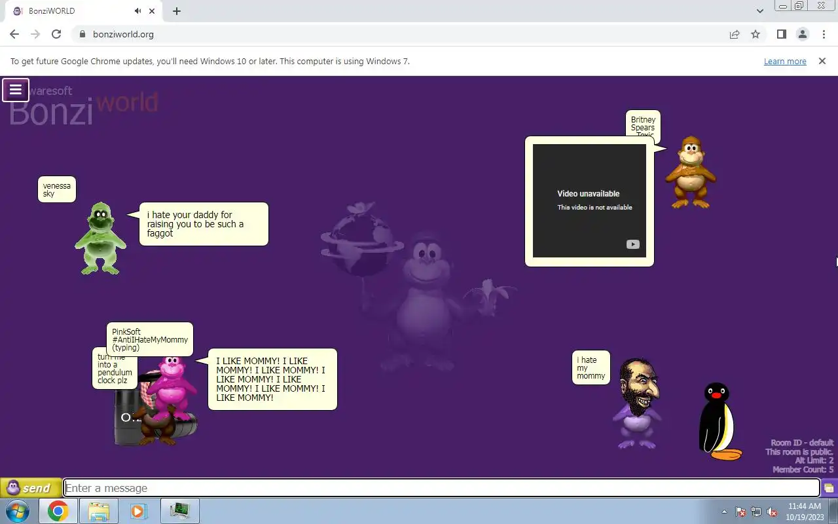This screenshot has width=838, height=524.
Task: Click the orange Bonzi character near the video
Action: (691, 172)
